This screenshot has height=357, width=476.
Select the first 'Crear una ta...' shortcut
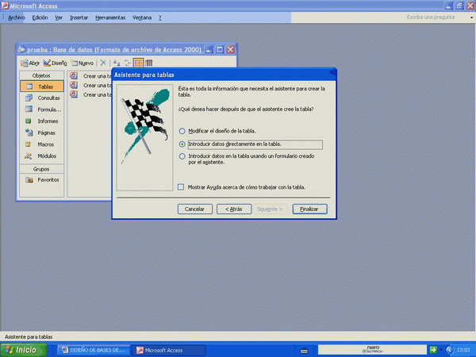pos(90,76)
